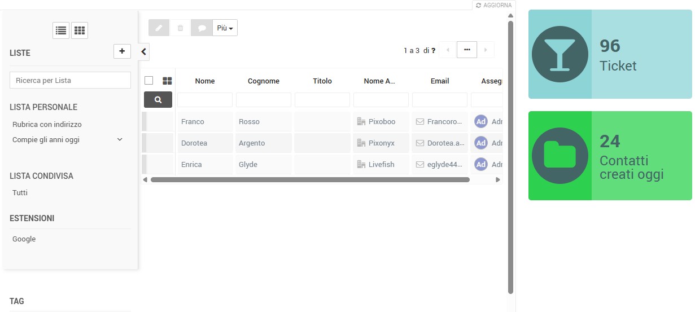This screenshot has width=695, height=312.
Task: Click the search magnifier button
Action: [158, 100]
